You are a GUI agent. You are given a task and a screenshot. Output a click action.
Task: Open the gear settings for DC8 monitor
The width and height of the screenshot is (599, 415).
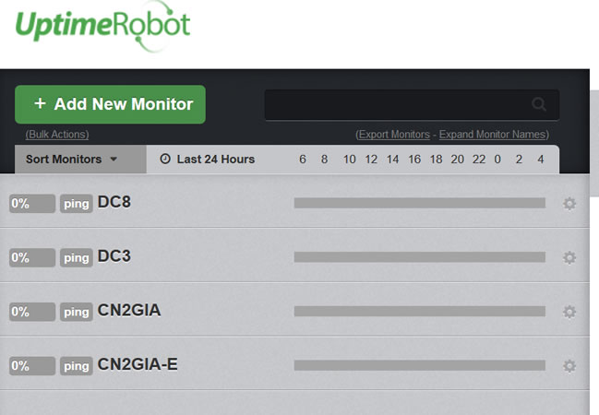569,204
